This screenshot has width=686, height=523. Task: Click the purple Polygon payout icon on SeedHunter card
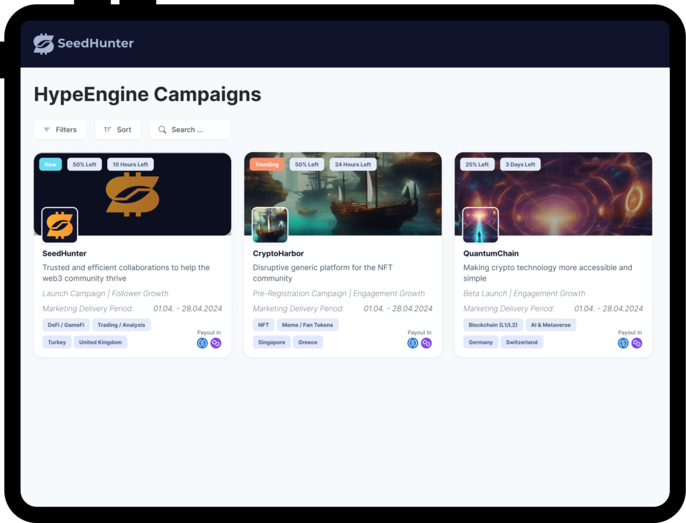coord(216,344)
